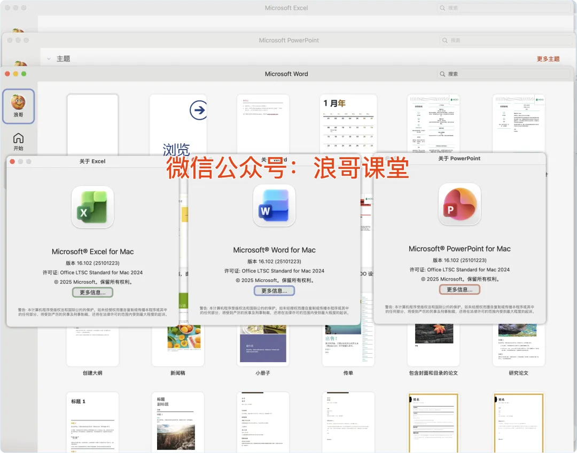Click the 研究论文 label
577x453 pixels.
coord(518,373)
